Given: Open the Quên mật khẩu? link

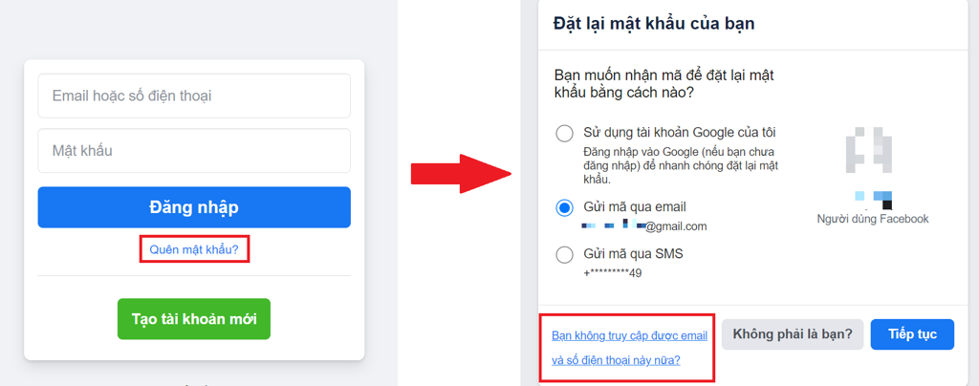Looking at the screenshot, I should point(194,250).
